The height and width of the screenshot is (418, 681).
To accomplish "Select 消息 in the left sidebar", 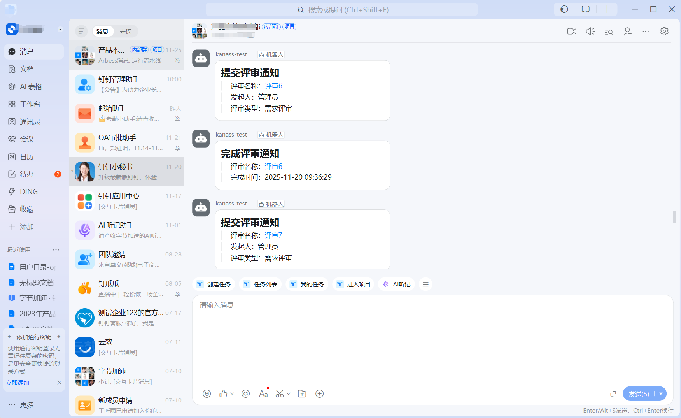I will tap(34, 51).
